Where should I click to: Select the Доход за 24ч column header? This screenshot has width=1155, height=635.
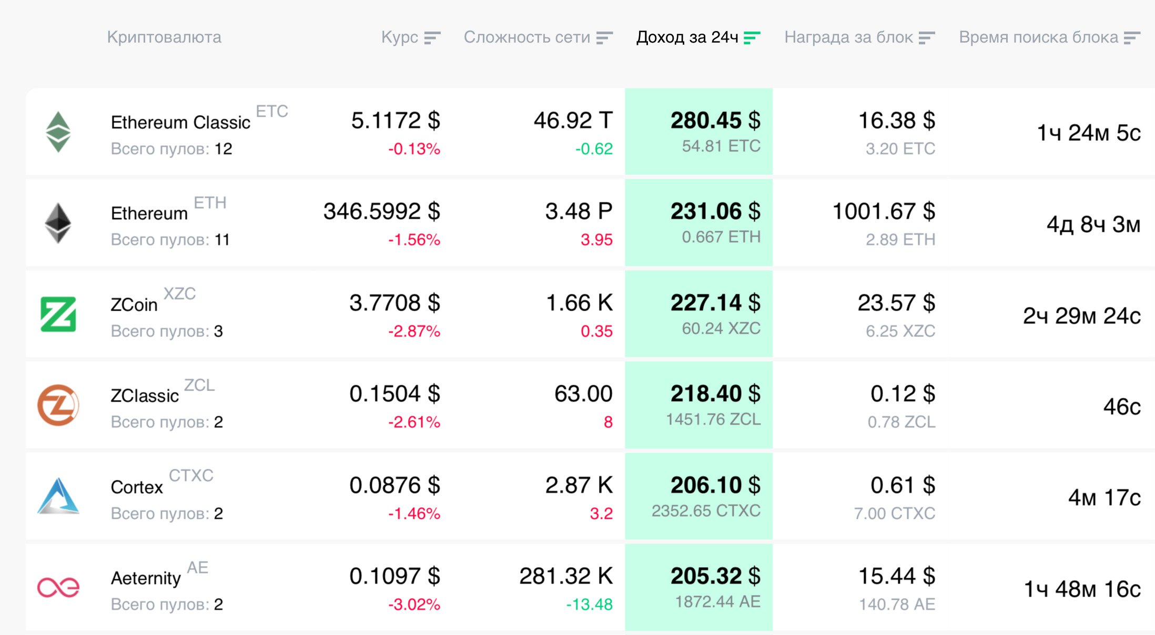tap(687, 37)
